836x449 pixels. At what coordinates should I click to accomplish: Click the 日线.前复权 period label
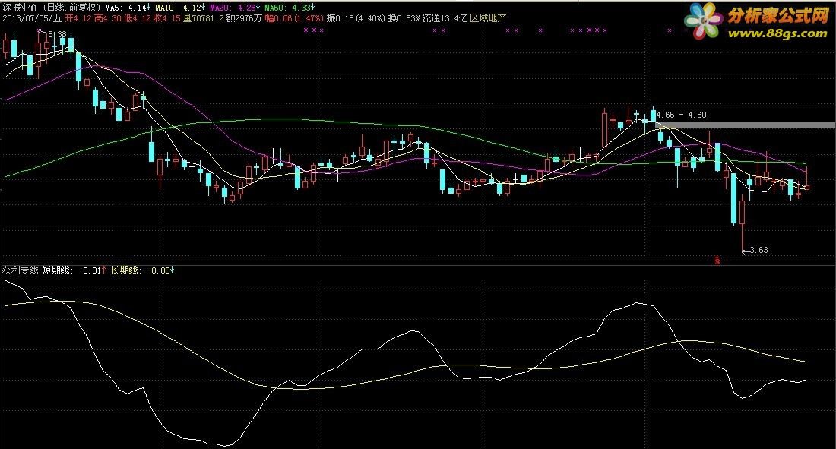(72, 8)
